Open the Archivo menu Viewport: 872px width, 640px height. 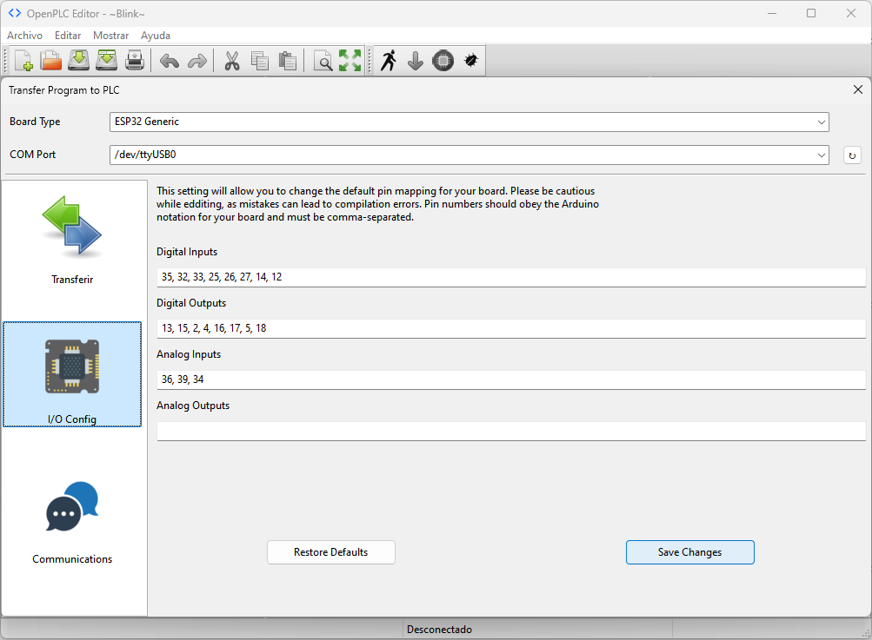pos(24,36)
